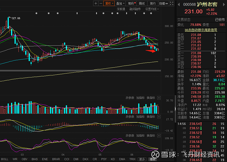Select the DKX indicator tab
The width and height of the screenshot is (227, 162).
tap(85, 159)
